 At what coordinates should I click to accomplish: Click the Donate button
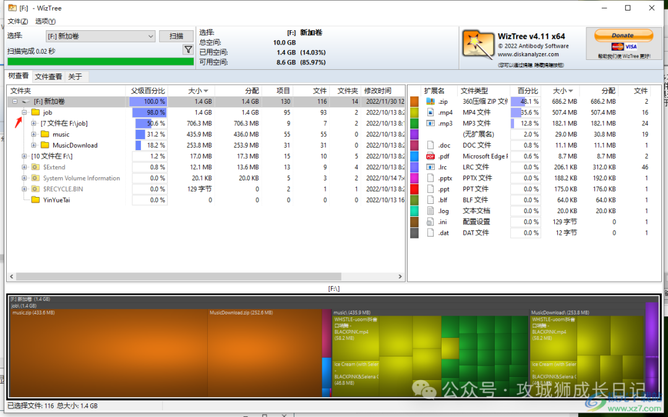[623, 35]
